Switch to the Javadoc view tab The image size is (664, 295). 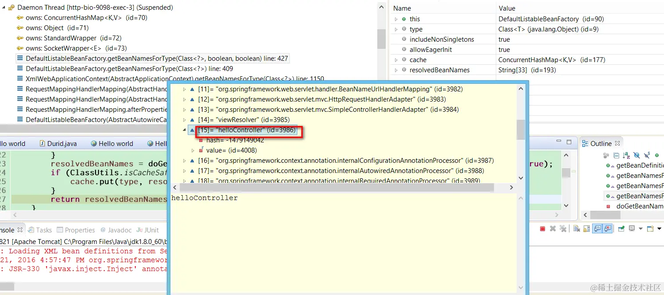click(x=116, y=230)
